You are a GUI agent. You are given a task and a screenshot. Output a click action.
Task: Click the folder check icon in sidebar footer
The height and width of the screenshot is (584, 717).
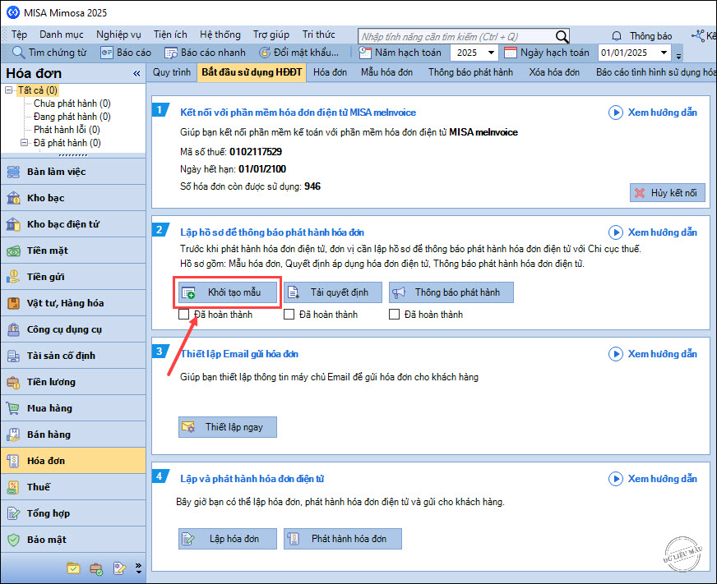tap(73, 568)
